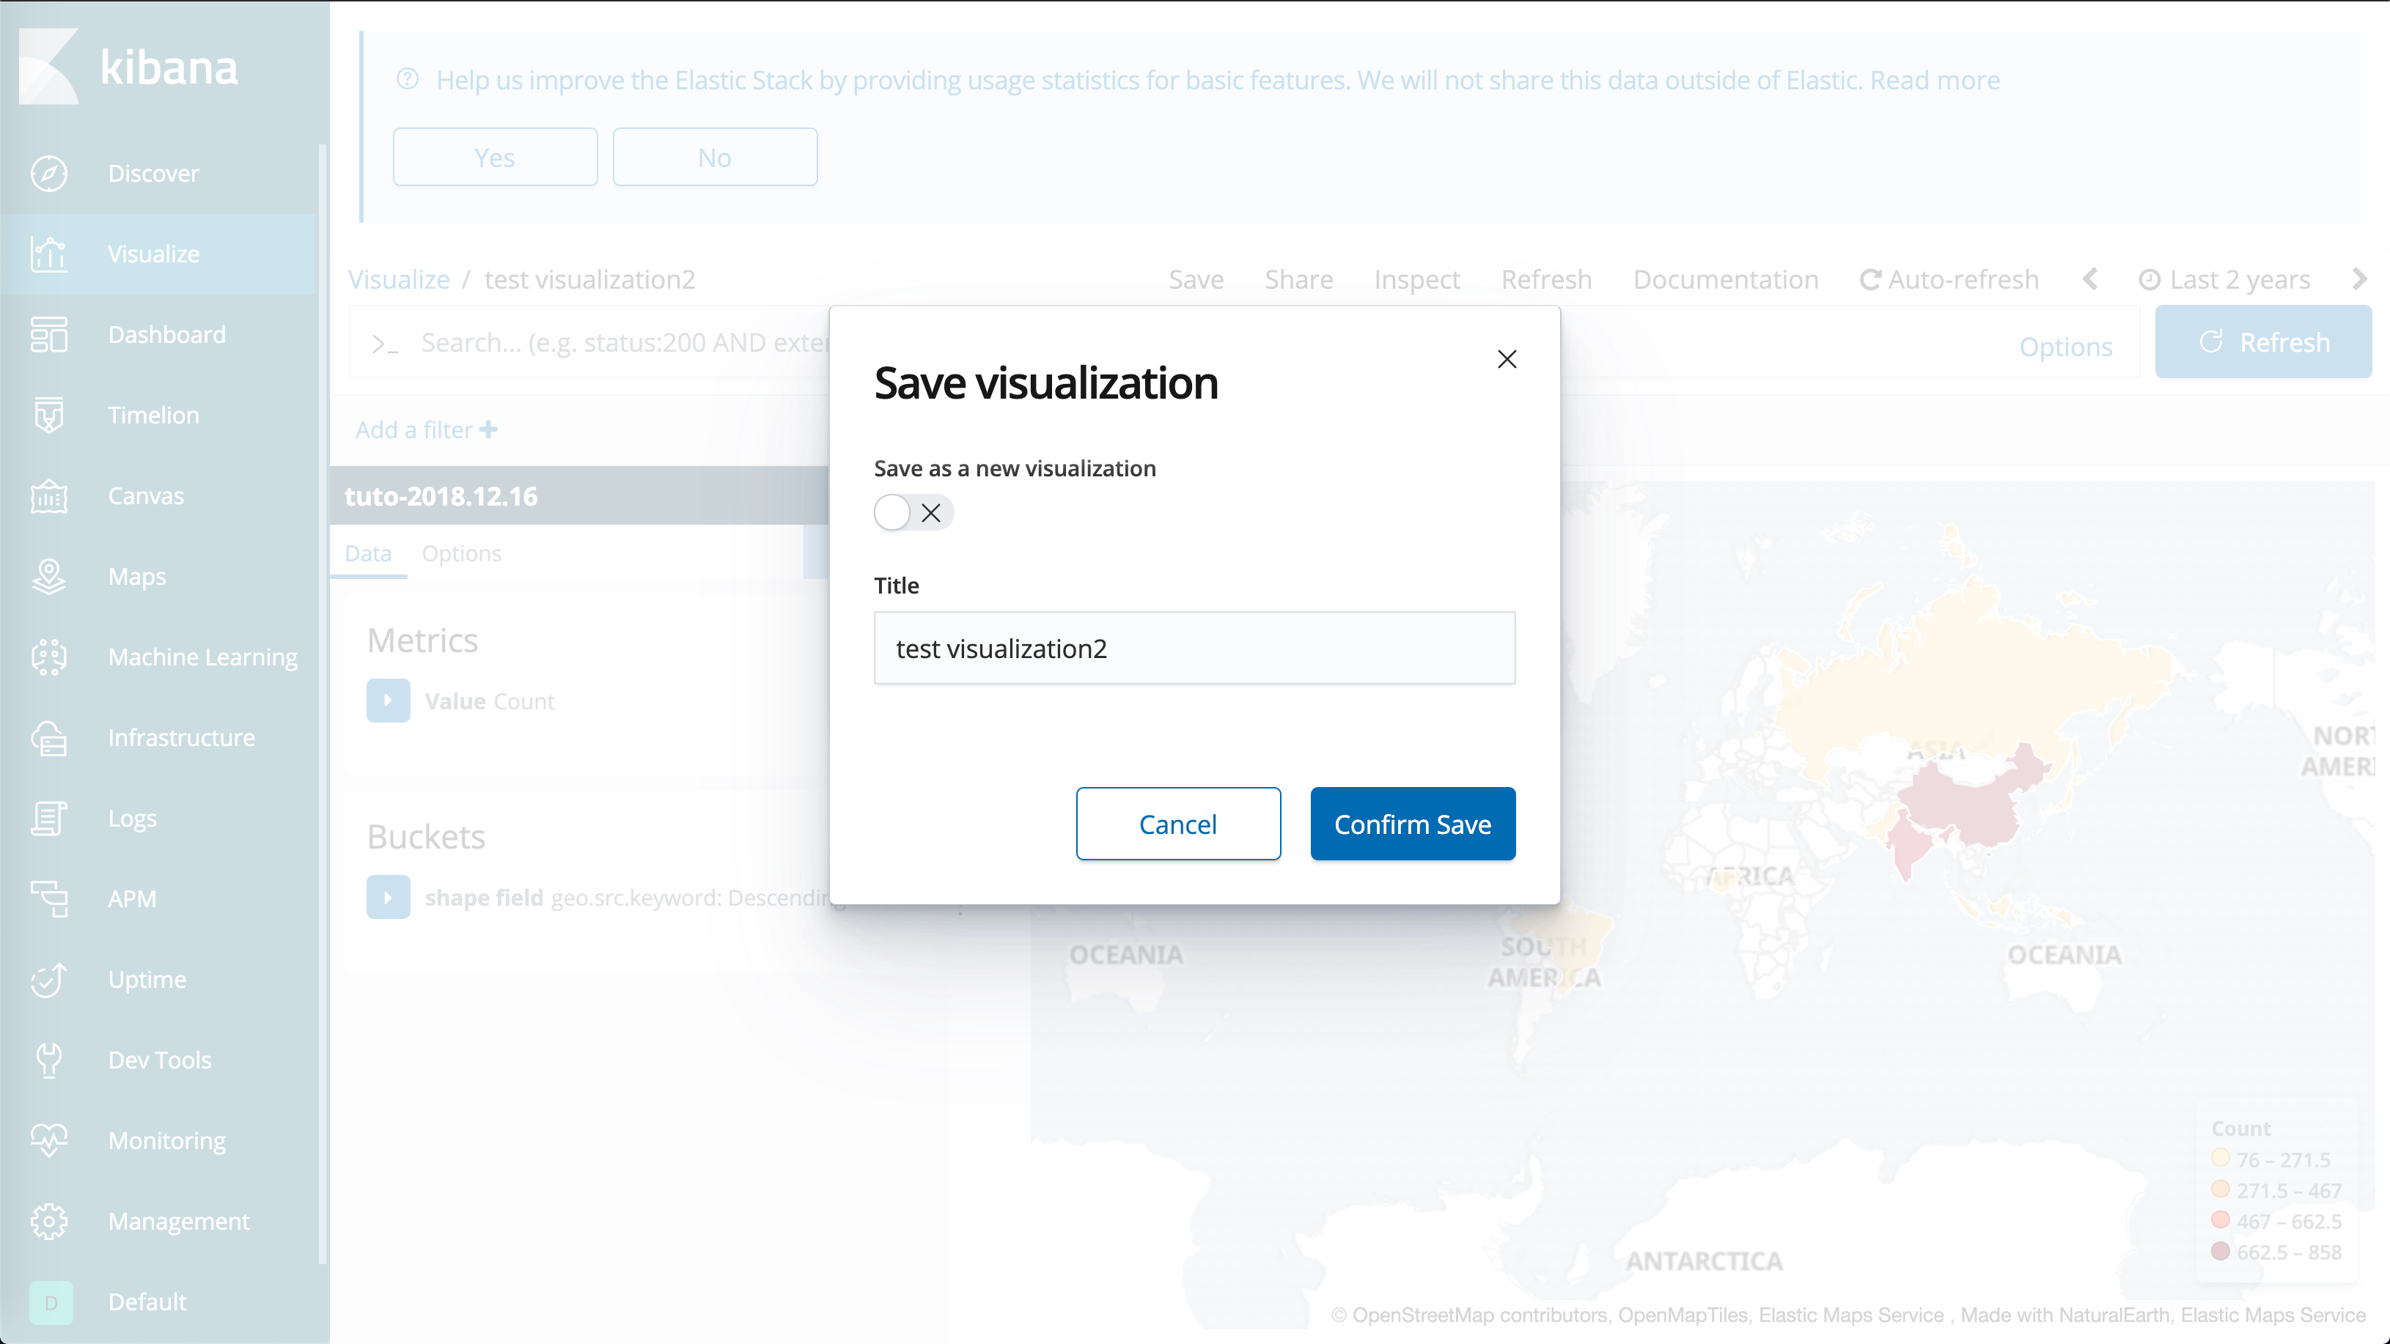Click the Dashboard sidebar icon
This screenshot has height=1344, width=2390.
point(48,335)
